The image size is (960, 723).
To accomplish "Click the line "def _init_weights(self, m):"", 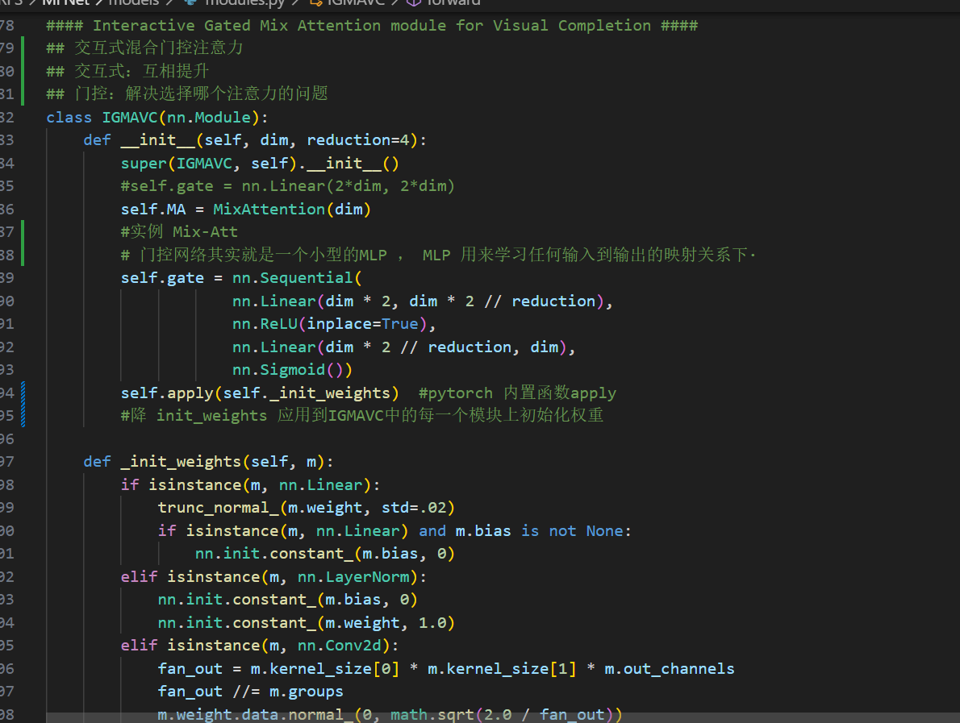I will coord(208,461).
